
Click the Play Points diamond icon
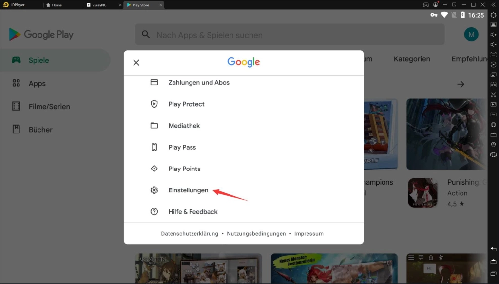click(x=154, y=169)
